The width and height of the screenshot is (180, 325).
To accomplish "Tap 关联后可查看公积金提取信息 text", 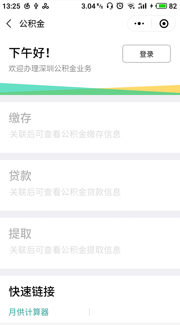I will [65, 250].
